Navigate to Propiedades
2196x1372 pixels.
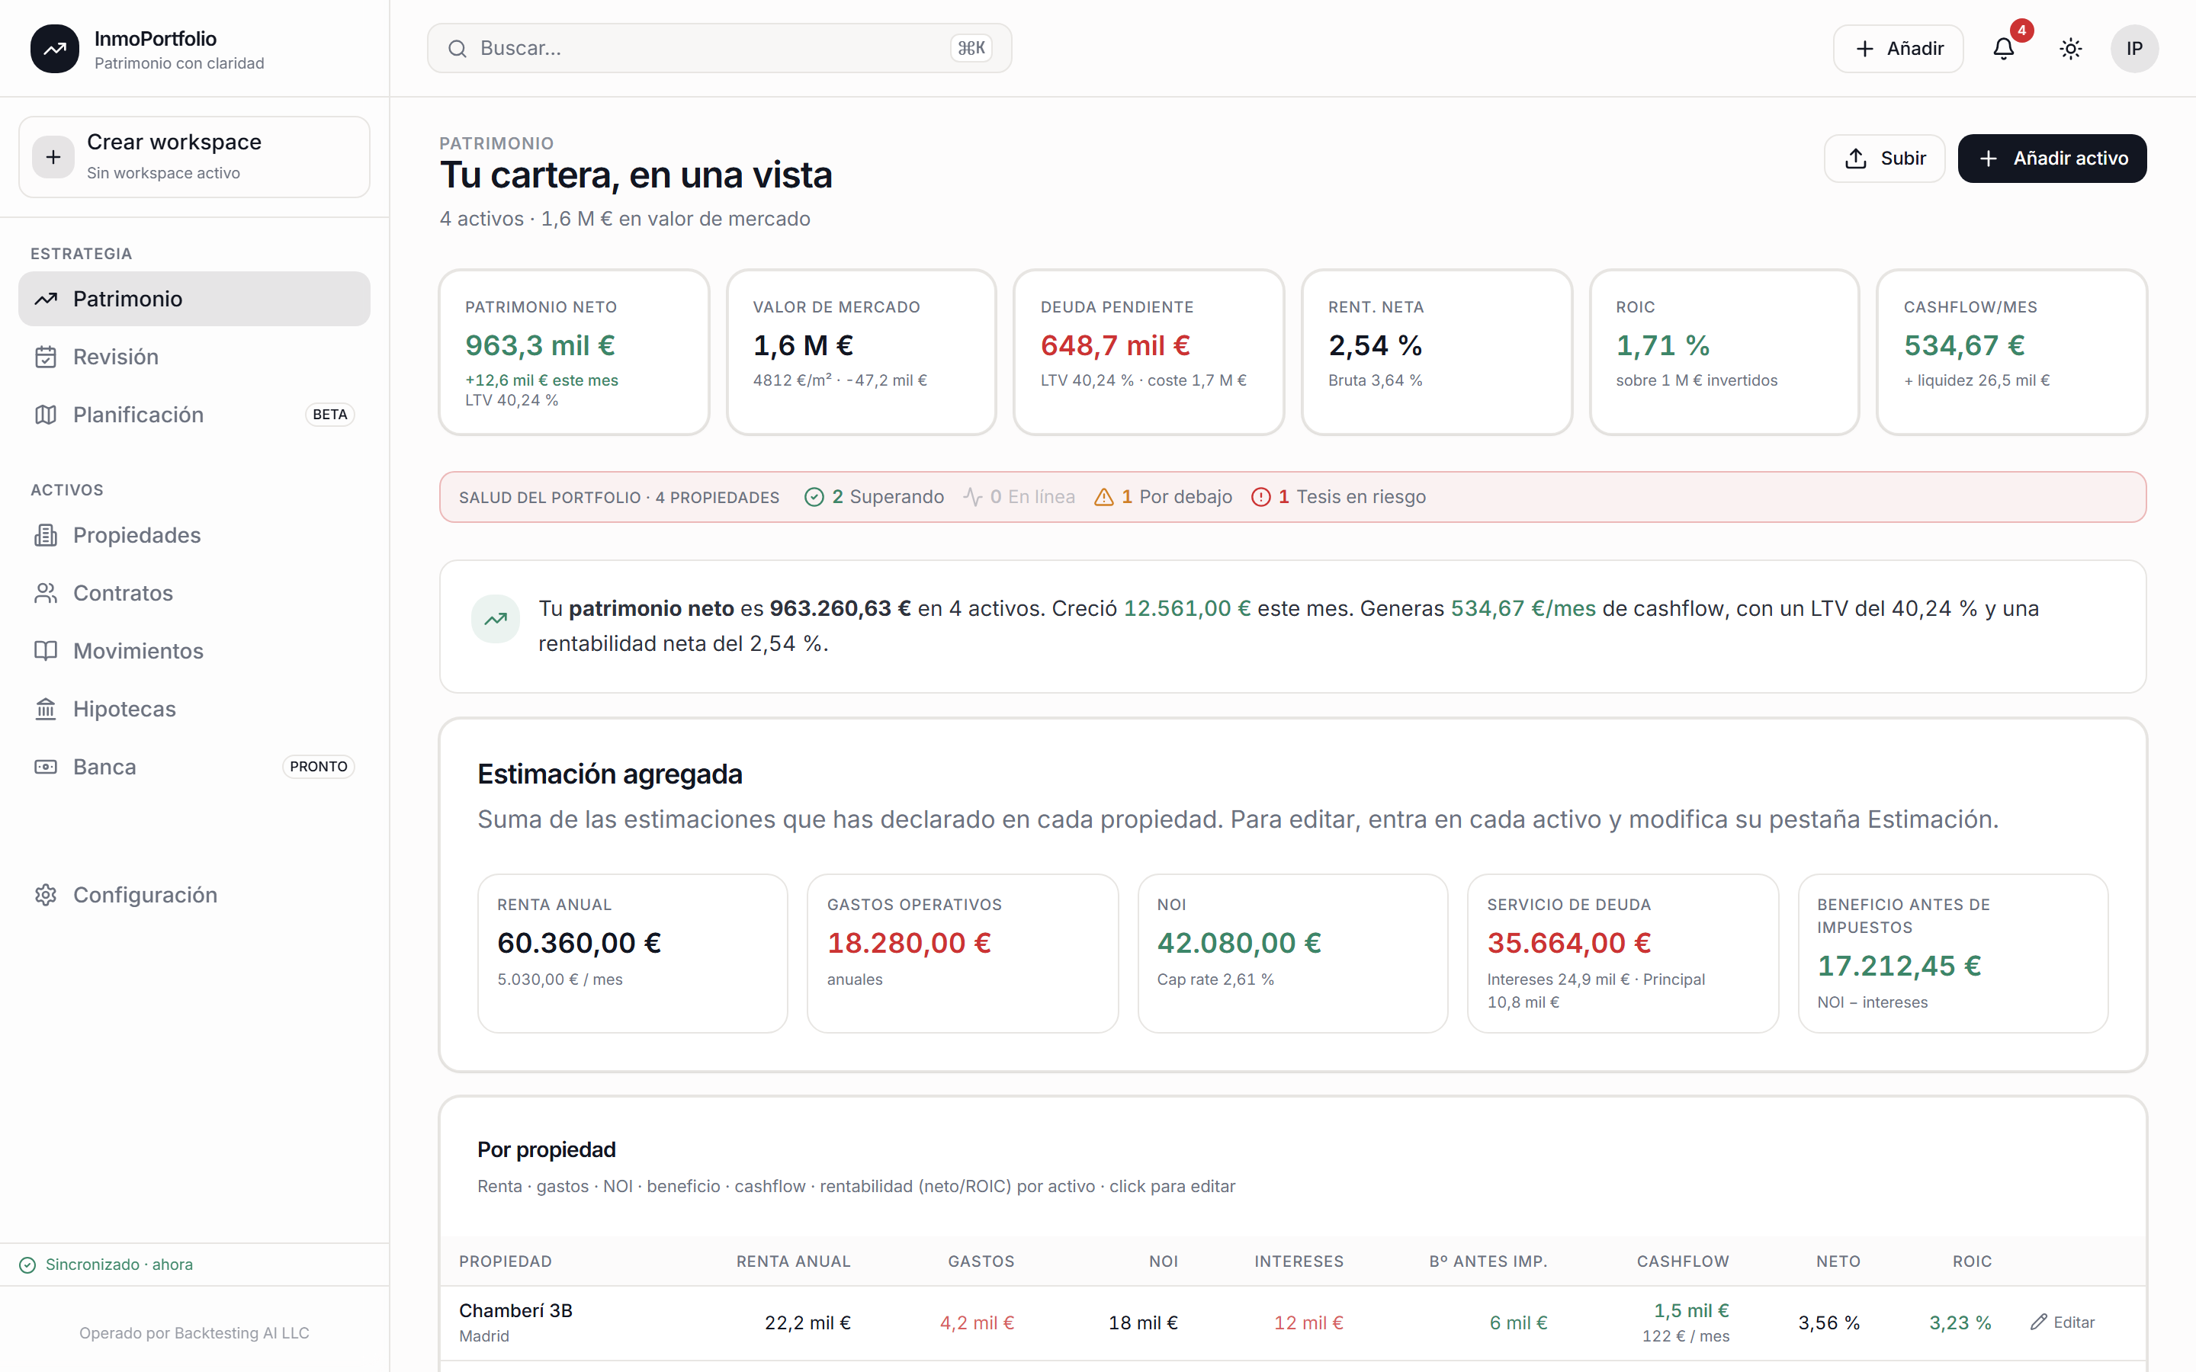pos(194,535)
